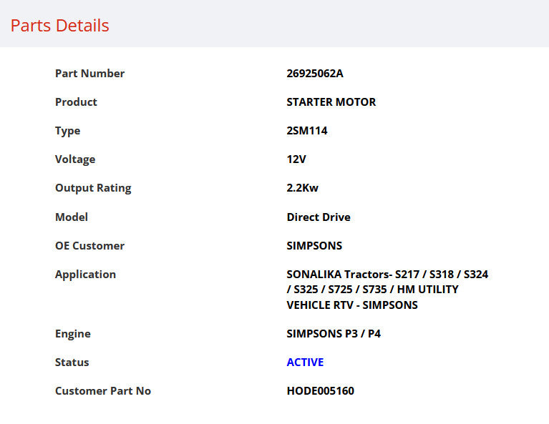Click the Direct Drive model value
This screenshot has height=424, width=549.
pos(319,217)
